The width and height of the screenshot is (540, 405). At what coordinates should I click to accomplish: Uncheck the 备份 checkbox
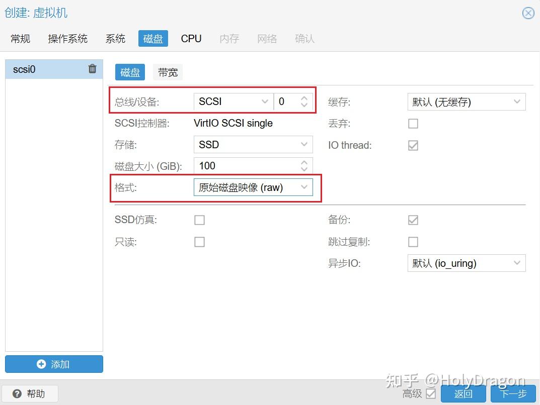[413, 220]
